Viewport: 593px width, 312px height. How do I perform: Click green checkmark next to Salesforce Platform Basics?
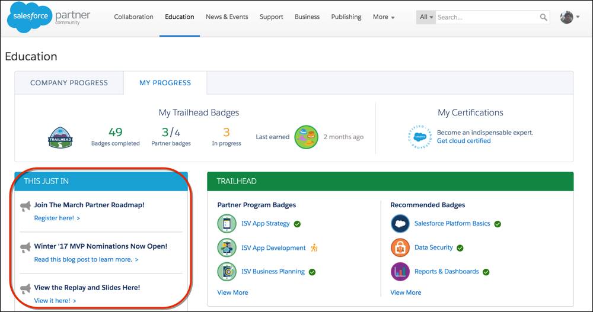click(498, 224)
